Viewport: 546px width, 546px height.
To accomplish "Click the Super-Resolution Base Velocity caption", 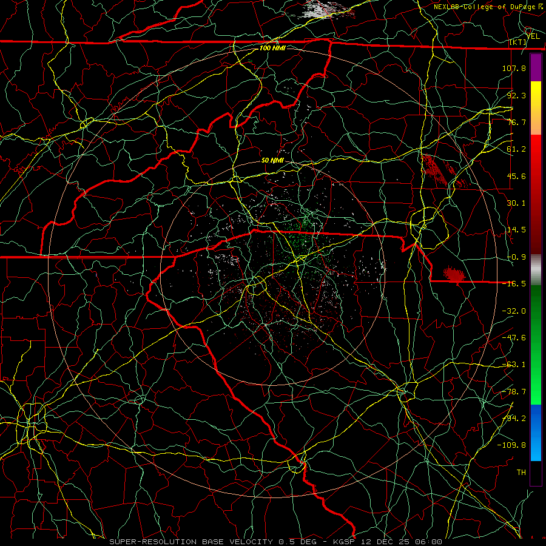I will (x=276, y=542).
